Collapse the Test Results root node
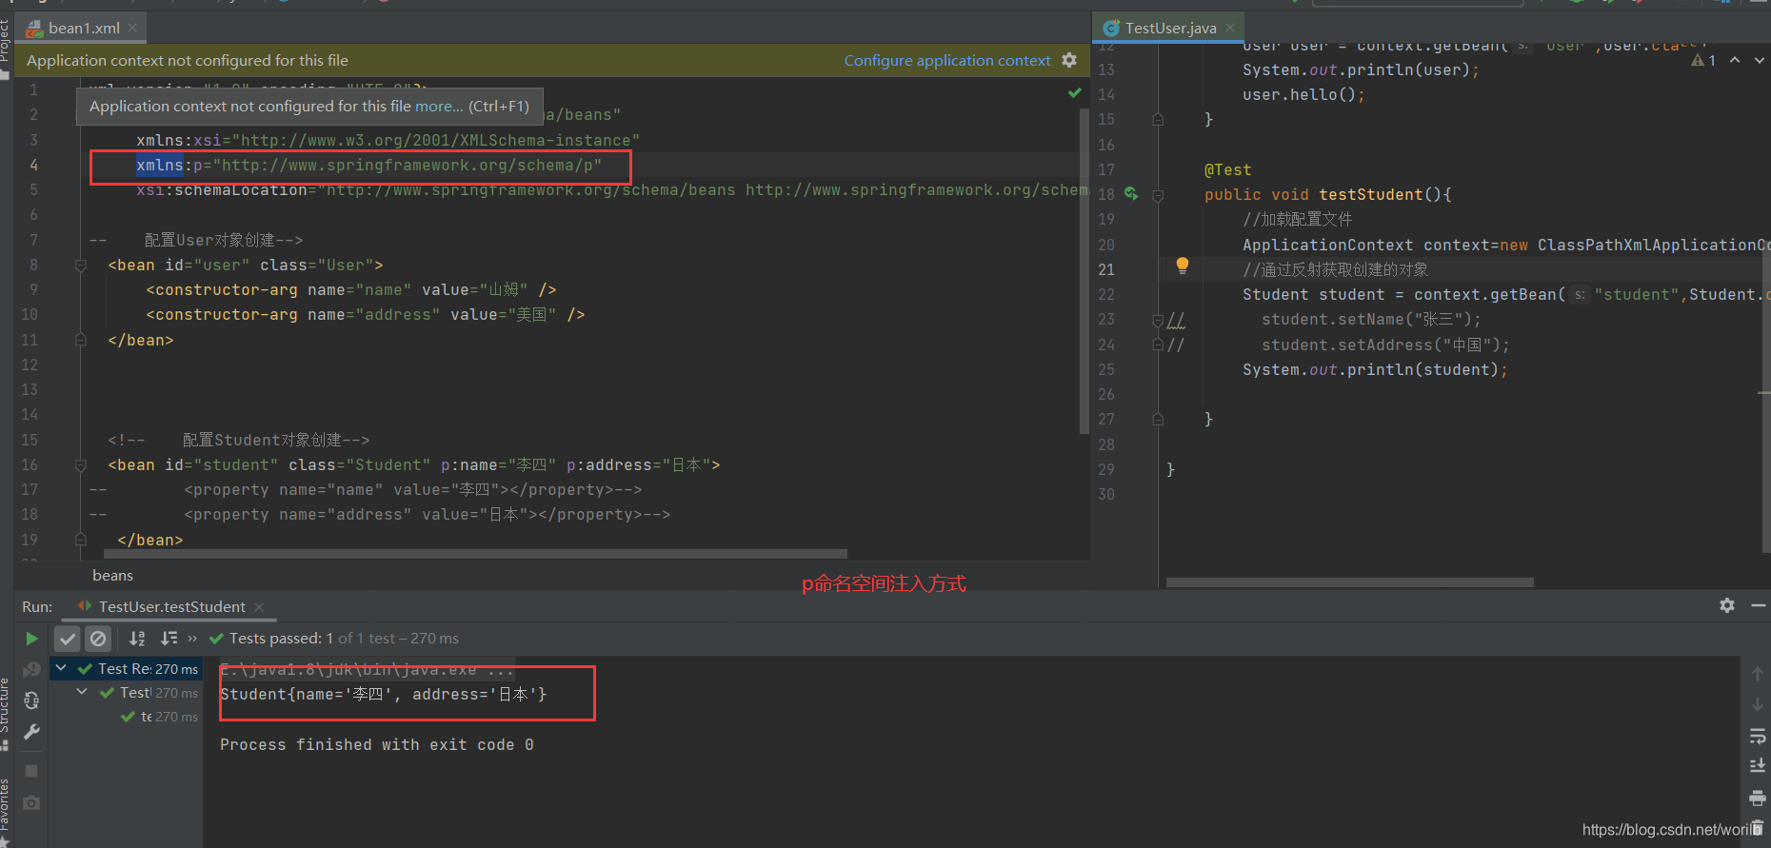 click(61, 668)
